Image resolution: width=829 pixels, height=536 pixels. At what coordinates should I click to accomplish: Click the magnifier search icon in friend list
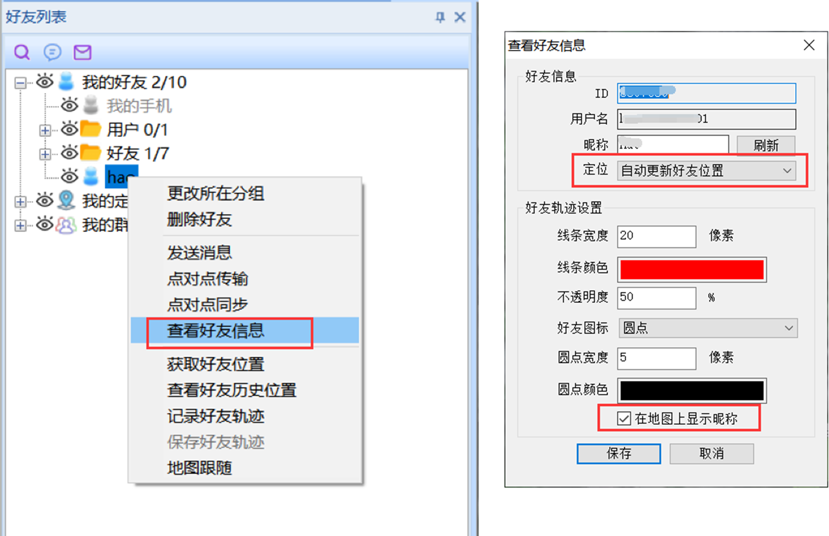click(x=21, y=52)
